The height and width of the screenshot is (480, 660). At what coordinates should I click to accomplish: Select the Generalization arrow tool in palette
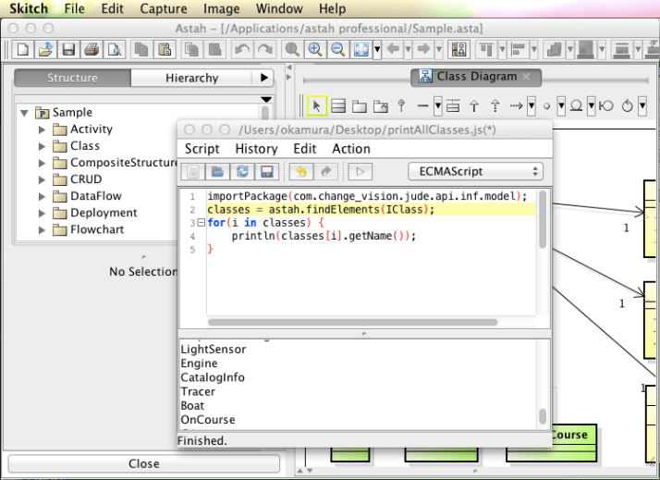474,106
